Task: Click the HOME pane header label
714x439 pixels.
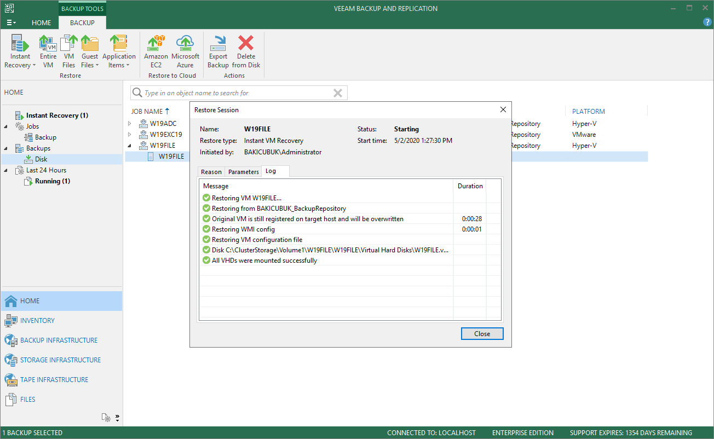Action: pos(14,93)
